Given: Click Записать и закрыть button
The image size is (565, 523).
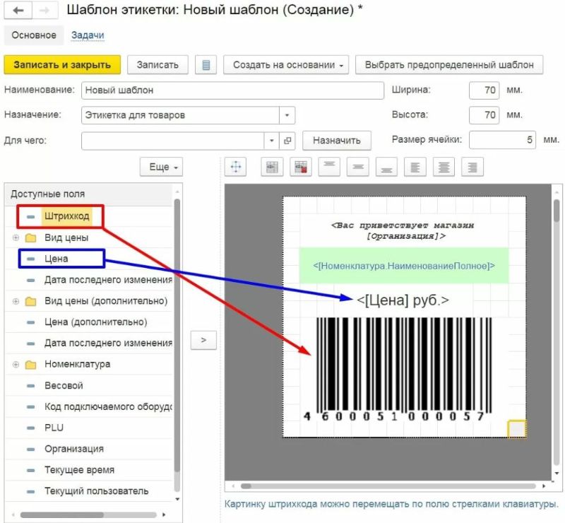Looking at the screenshot, I should [x=62, y=65].
